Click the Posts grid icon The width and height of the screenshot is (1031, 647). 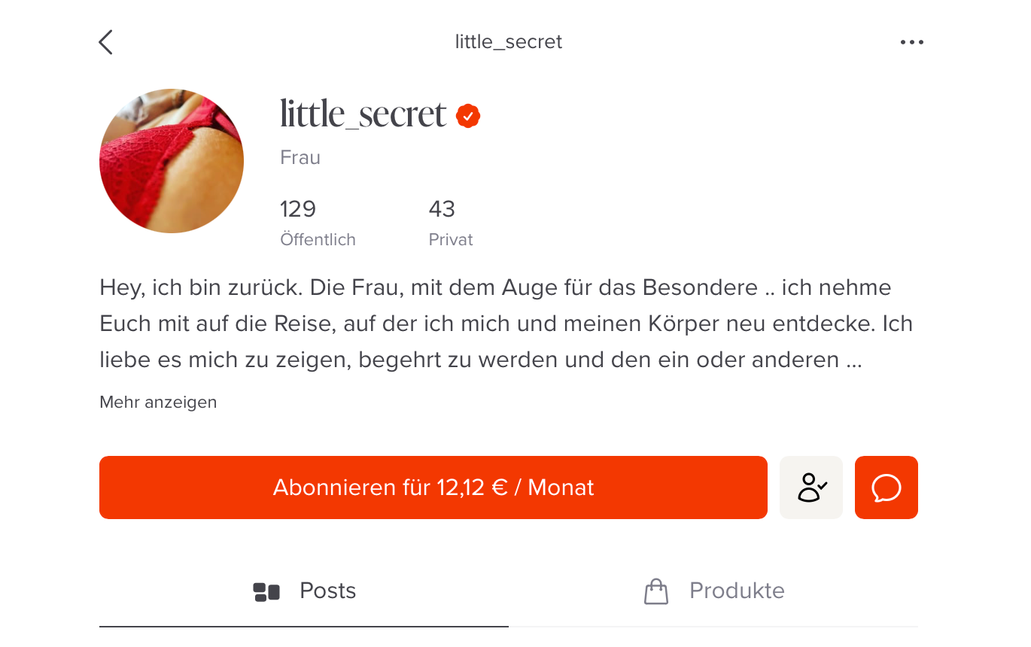point(266,592)
